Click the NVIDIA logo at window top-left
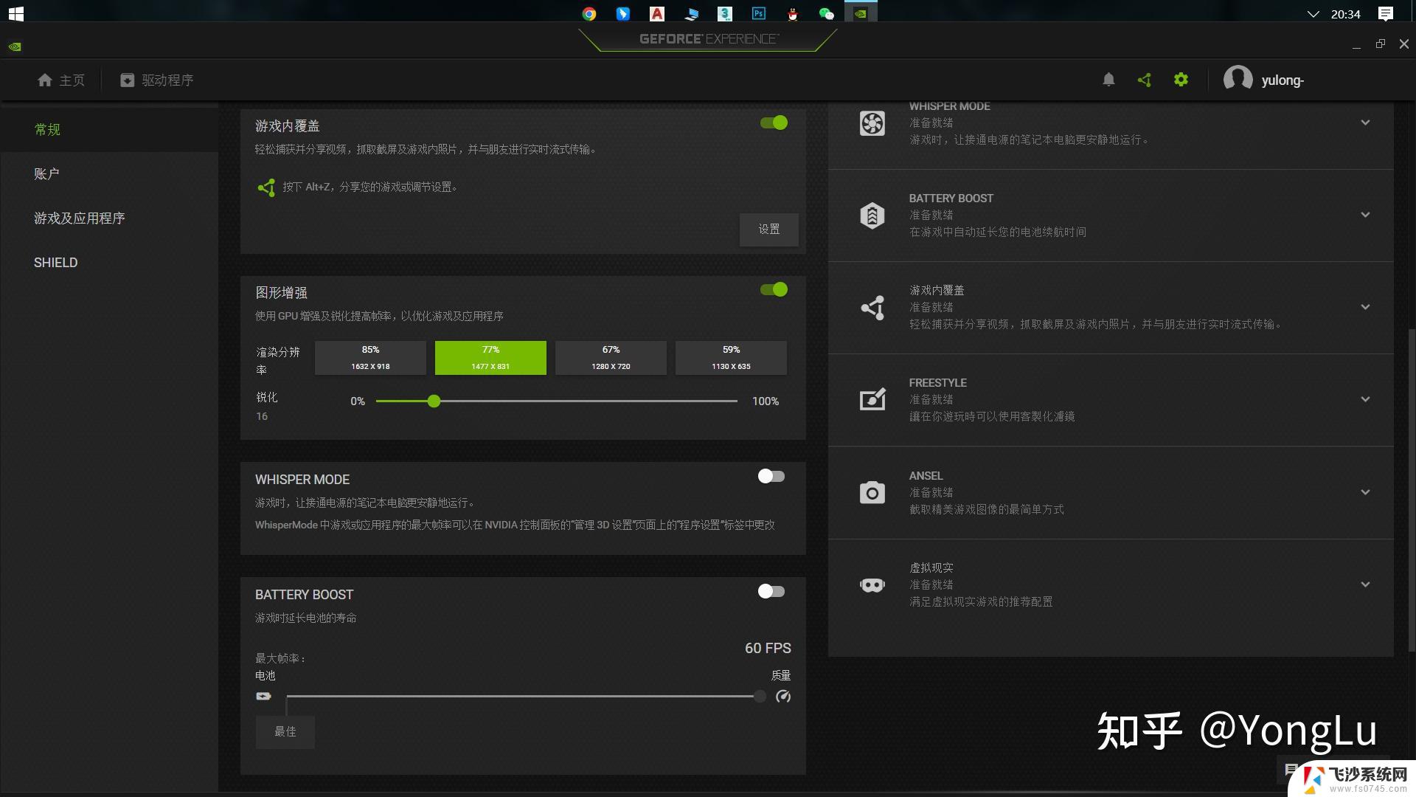Screen dimensions: 1416x797 15,46
